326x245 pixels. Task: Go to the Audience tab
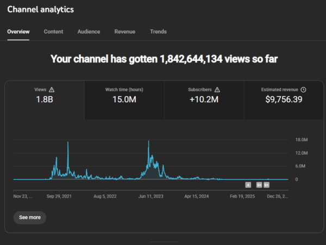[x=89, y=32]
